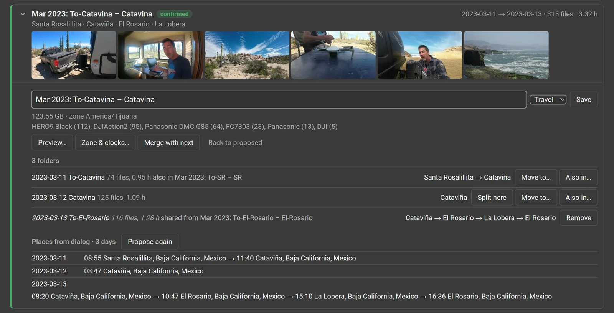
Task: Edit the trip title input field
Action: 279,100
